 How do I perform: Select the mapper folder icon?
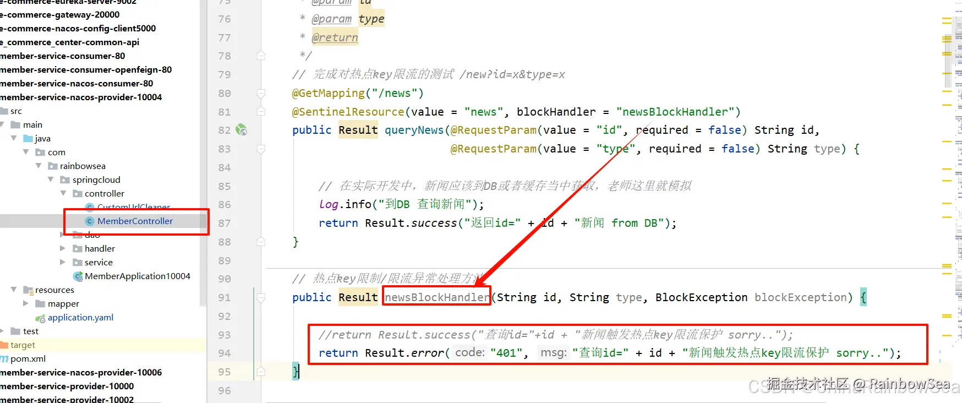point(40,303)
